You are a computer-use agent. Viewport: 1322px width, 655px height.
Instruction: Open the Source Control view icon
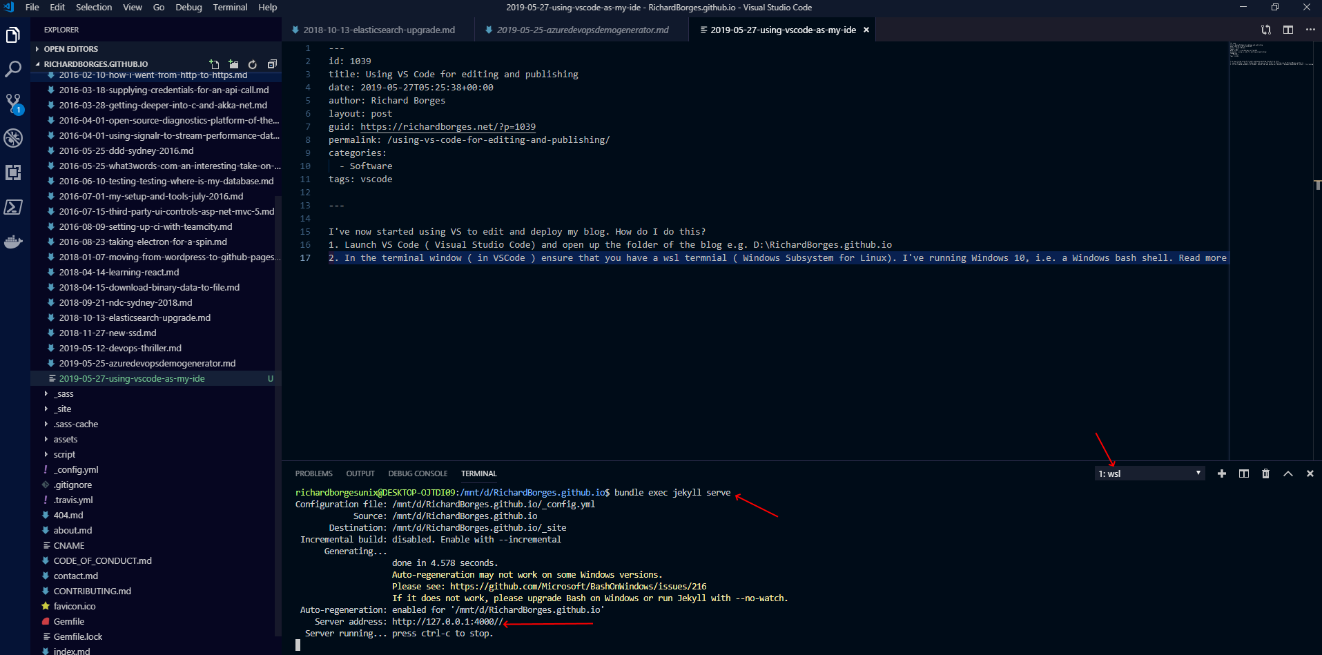pyautogui.click(x=13, y=104)
